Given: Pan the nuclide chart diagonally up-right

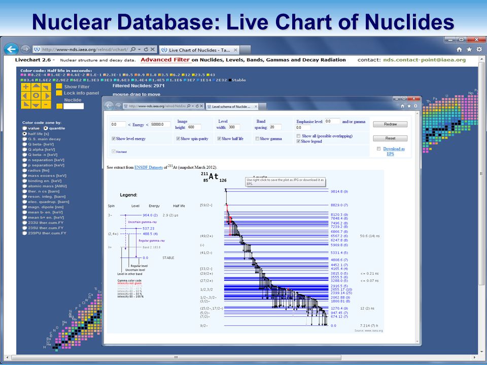Looking at the screenshot, I should [46, 87].
